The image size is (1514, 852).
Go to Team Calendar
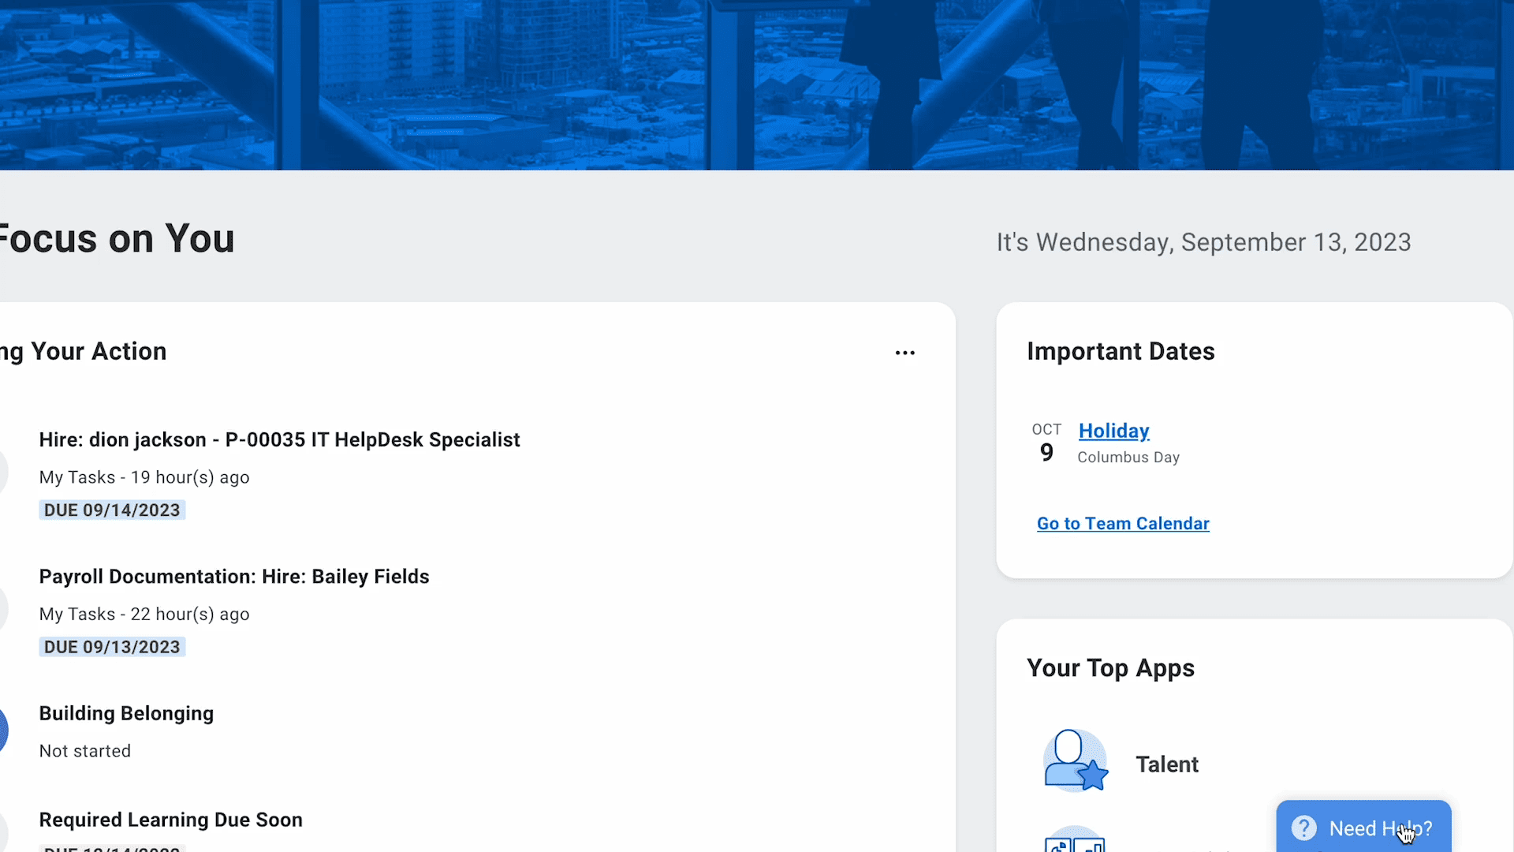tap(1122, 524)
